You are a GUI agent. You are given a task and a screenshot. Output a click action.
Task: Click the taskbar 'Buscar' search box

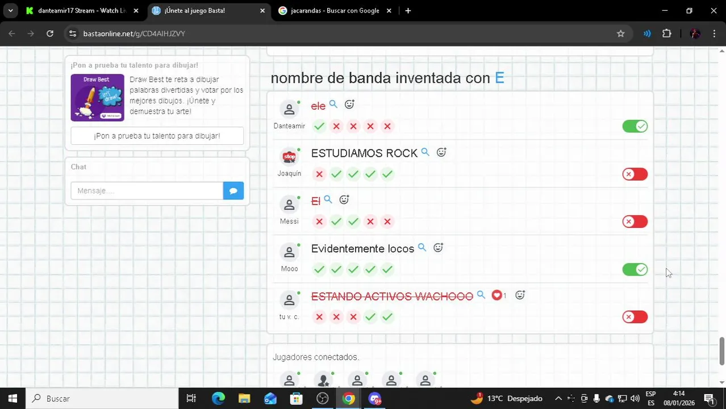coord(102,399)
